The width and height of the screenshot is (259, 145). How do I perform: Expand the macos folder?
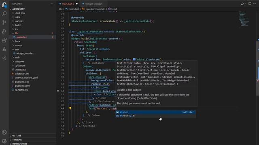tap(19, 46)
